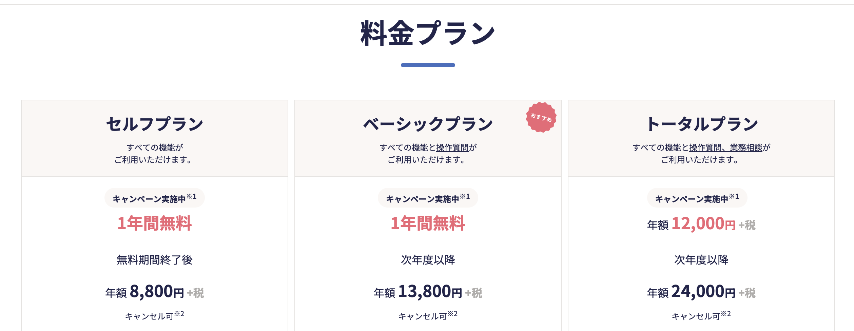Select the セルフプラン heading
Screen dimensions: 854x331
(155, 124)
